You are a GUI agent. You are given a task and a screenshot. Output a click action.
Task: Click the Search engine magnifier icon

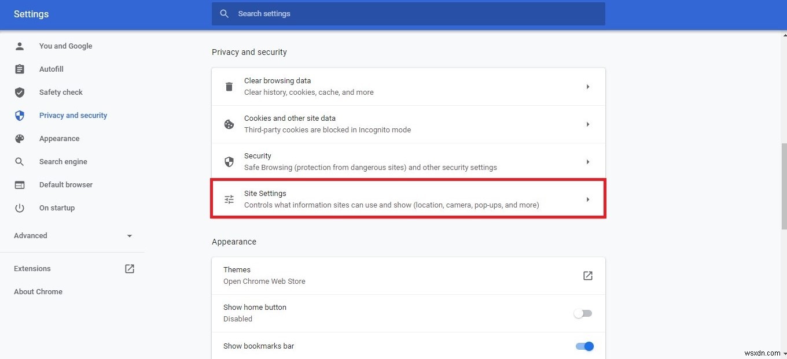(20, 161)
